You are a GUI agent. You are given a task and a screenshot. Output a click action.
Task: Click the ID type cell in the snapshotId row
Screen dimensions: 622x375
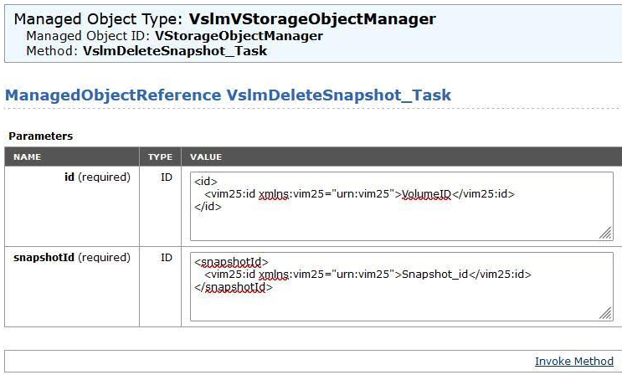[166, 258]
